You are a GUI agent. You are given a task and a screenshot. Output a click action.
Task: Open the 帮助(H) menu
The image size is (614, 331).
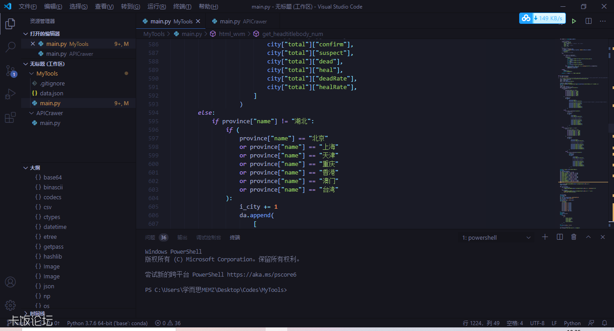(208, 6)
